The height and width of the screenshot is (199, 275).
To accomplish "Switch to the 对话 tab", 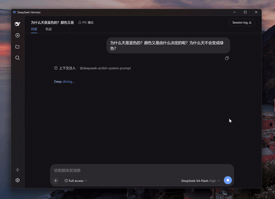I will point(34,29).
